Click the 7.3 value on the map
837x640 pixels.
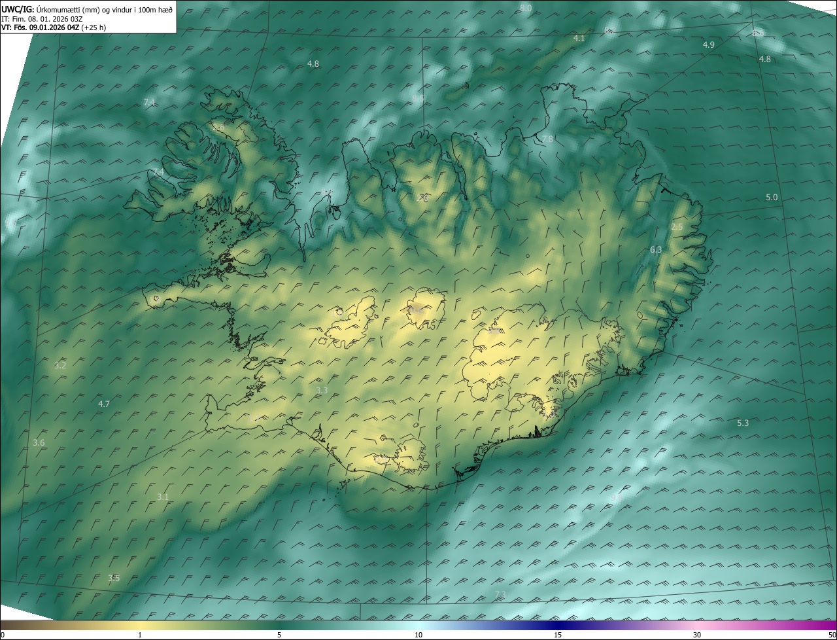point(500,594)
